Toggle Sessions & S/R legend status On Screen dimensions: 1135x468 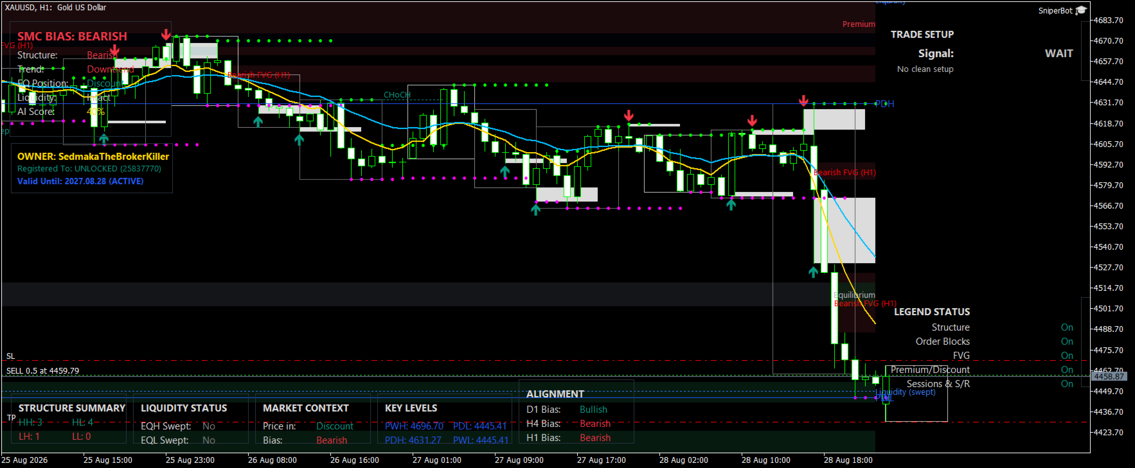(1067, 384)
